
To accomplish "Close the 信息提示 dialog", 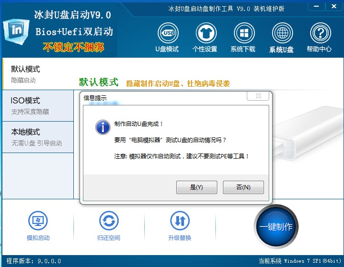I will 258,96.
